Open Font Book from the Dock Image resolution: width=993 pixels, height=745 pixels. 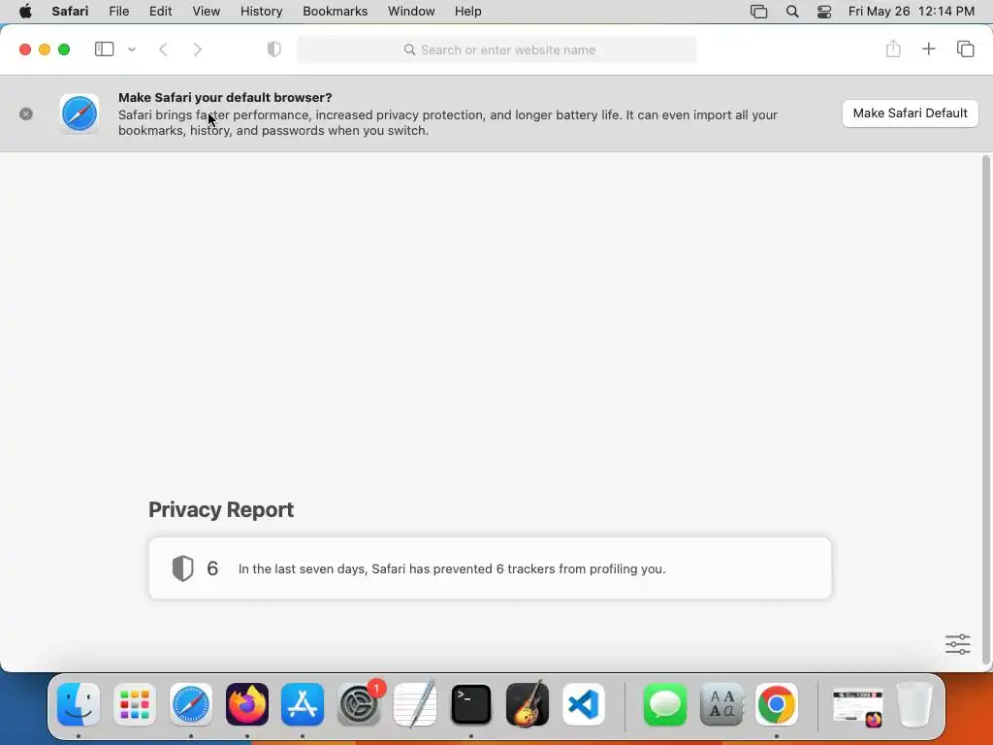pos(721,704)
